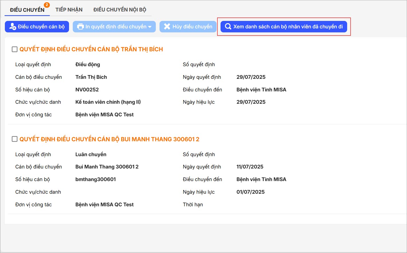Screen dimensions: 407x253
Task: Click the effective date "01/07/2025"
Action: 251,192
